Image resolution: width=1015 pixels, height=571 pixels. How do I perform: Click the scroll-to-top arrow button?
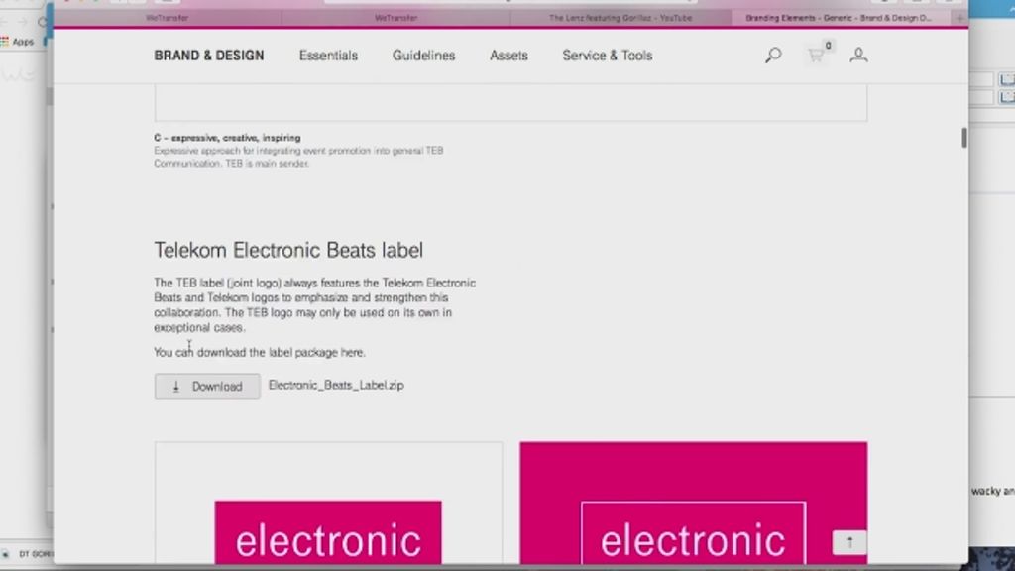(x=849, y=542)
